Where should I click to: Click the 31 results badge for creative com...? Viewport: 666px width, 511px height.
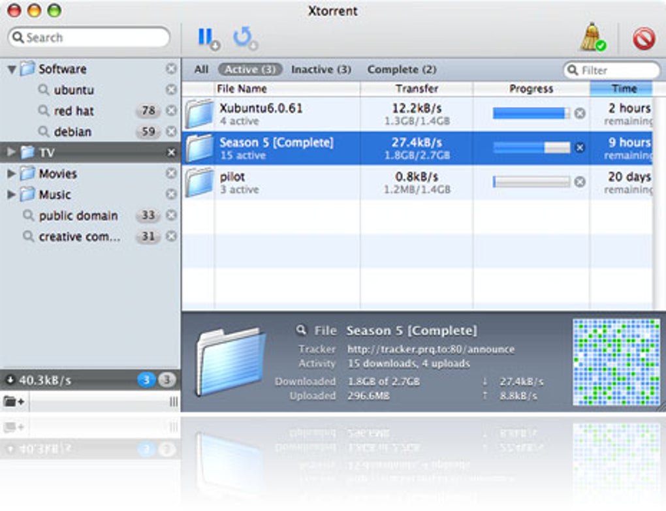click(148, 236)
